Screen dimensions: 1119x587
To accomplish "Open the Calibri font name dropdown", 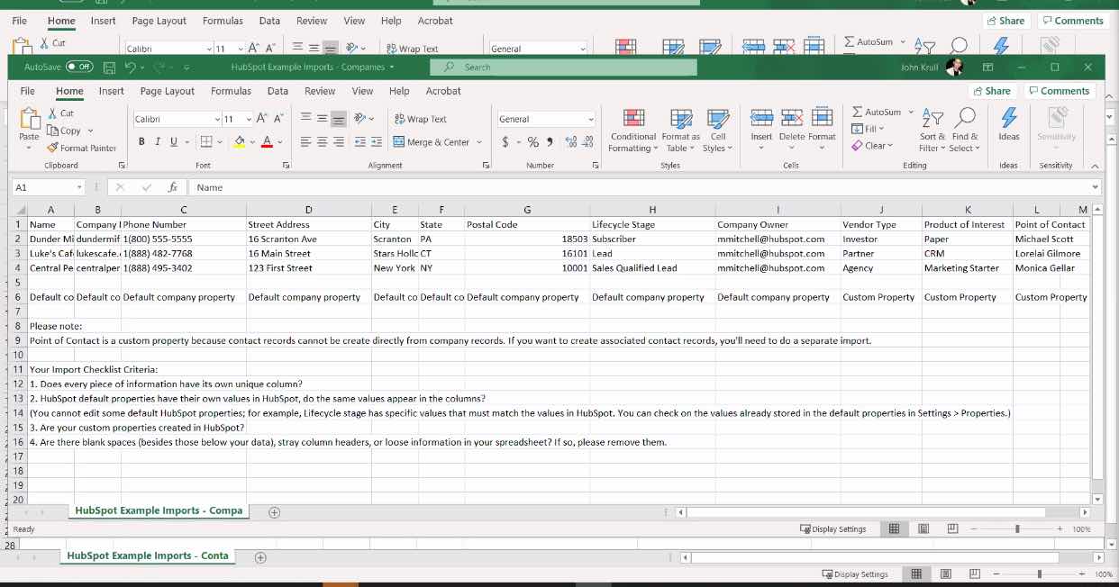I will pos(217,119).
